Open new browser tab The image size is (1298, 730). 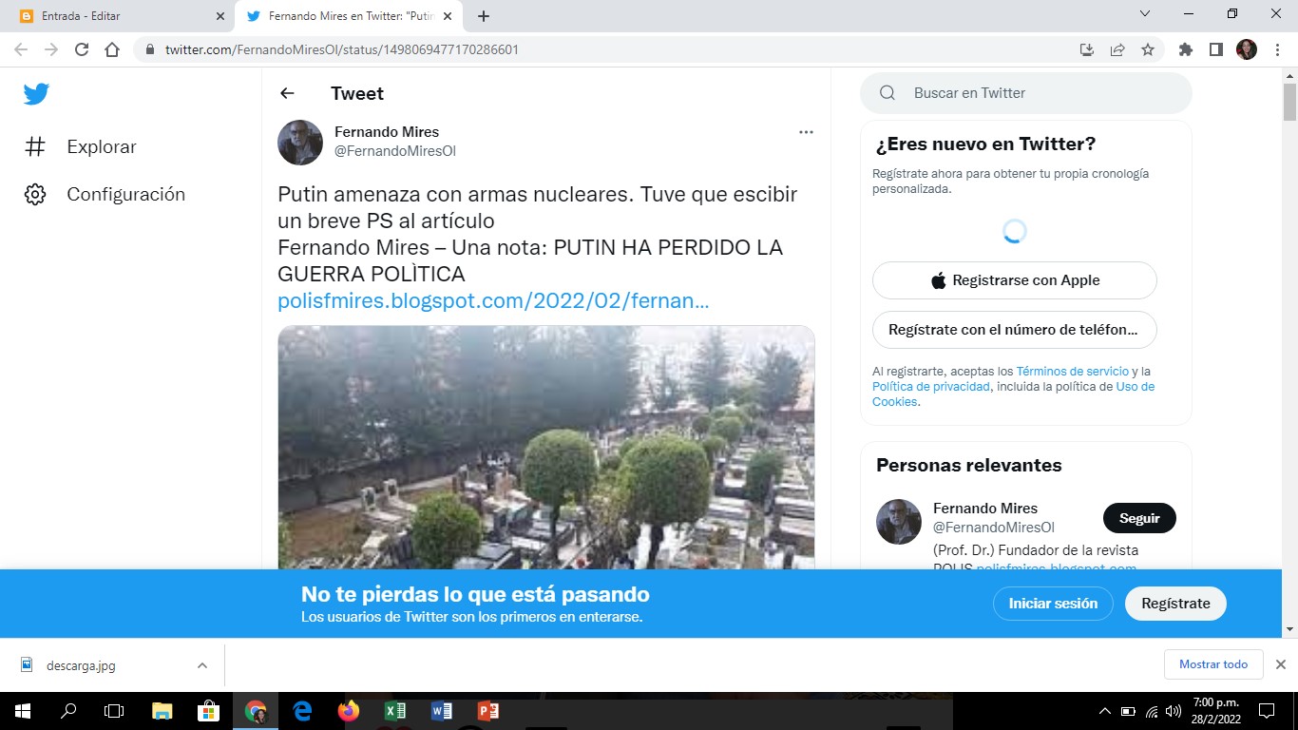484,16
